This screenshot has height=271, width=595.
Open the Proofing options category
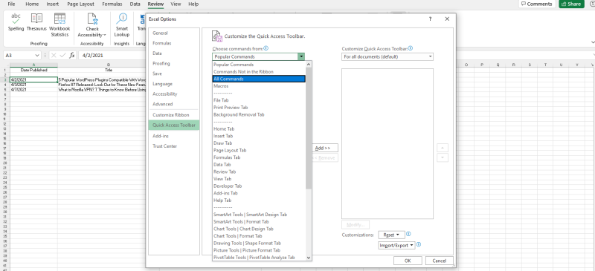coord(174,64)
